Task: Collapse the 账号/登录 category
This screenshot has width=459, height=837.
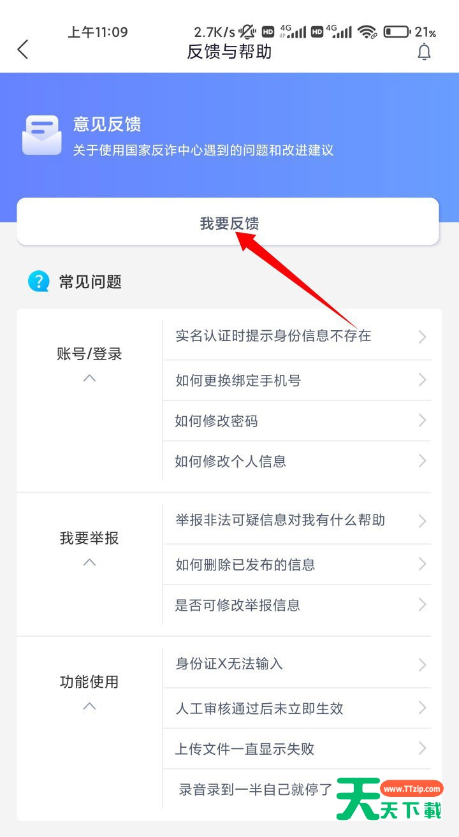Action: tap(90, 378)
